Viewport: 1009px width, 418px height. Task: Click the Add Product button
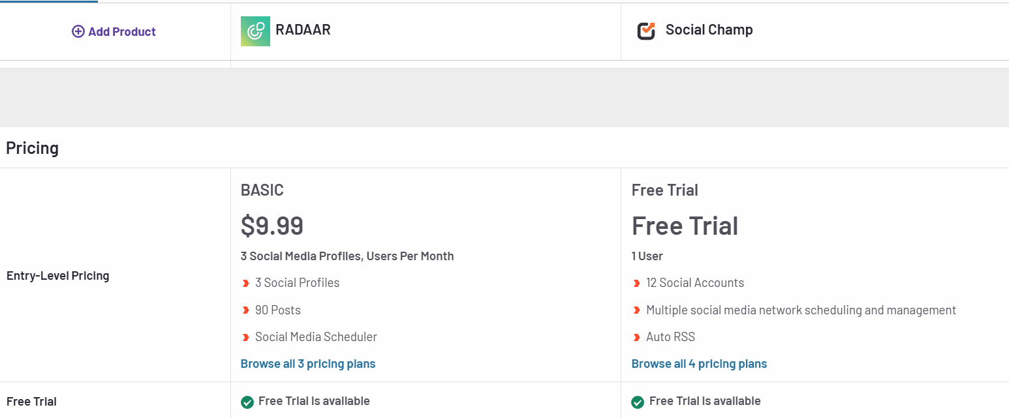coord(114,31)
